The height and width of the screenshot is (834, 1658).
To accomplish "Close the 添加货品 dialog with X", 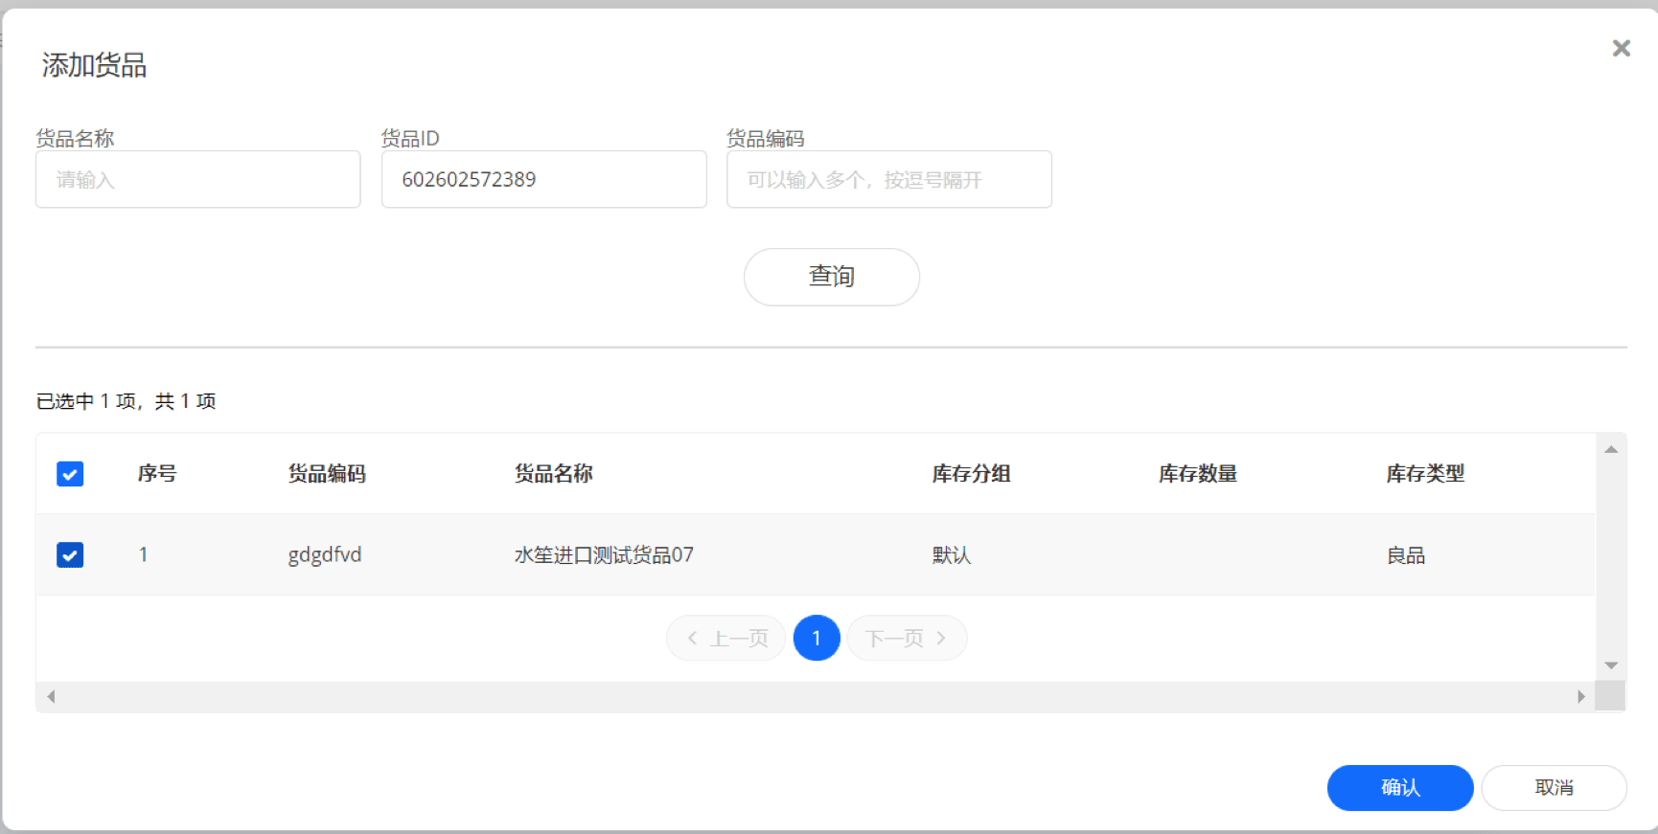I will tap(1621, 48).
